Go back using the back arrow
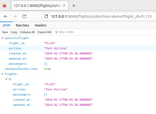 (x=6, y=16)
